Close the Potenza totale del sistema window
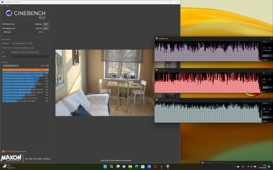Image resolution: width=273 pixels, height=170 pixels. (x=271, y=100)
